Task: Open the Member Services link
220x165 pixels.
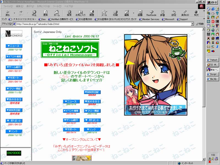Action: (x=149, y=19)
